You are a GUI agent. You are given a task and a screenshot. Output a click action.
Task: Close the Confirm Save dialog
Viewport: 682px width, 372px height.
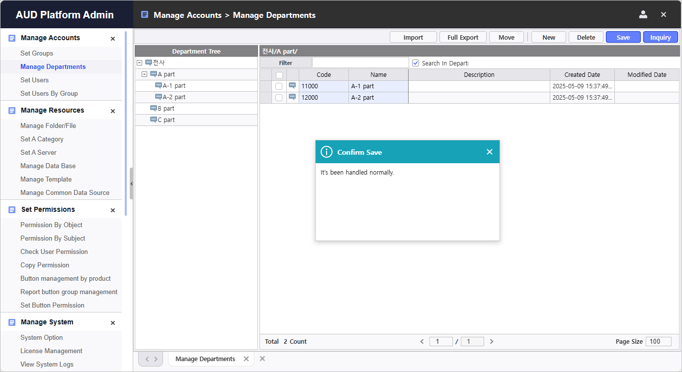tap(490, 152)
